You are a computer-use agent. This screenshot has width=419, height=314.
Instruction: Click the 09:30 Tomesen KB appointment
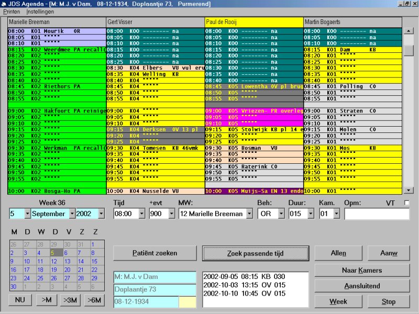(x=156, y=148)
